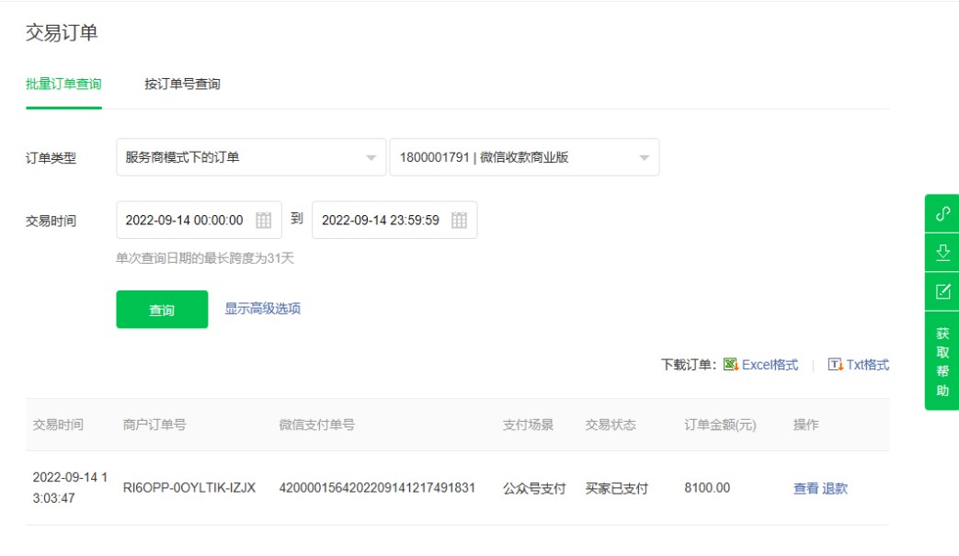Click the Excel file download icon
This screenshot has width=959, height=556.
pos(731,365)
